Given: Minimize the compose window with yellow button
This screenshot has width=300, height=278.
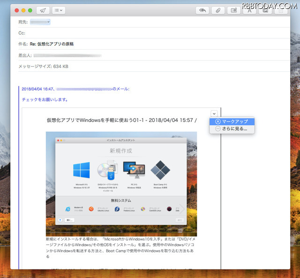Looking at the screenshot, I should 23,10.
